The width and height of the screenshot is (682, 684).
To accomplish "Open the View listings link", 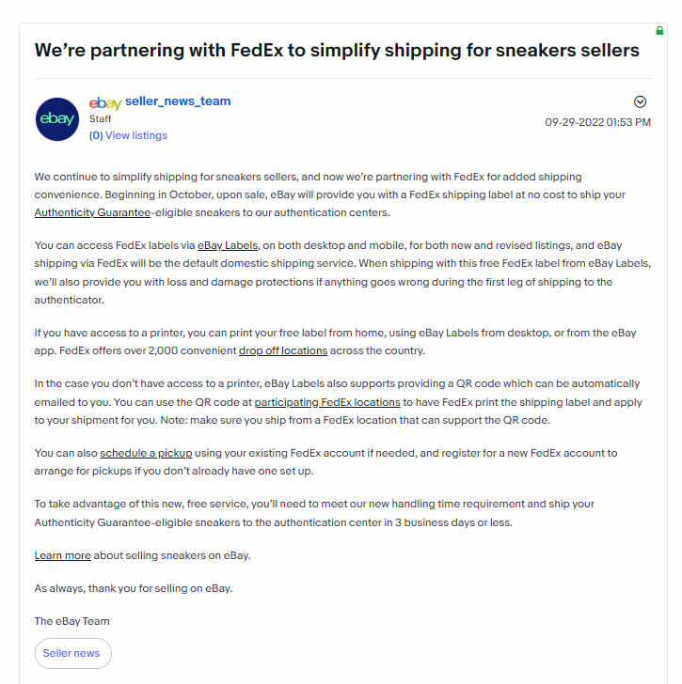I will coord(136,135).
